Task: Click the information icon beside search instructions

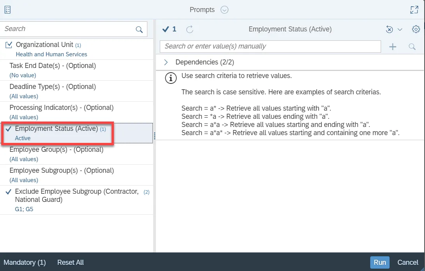Action: 171,78
